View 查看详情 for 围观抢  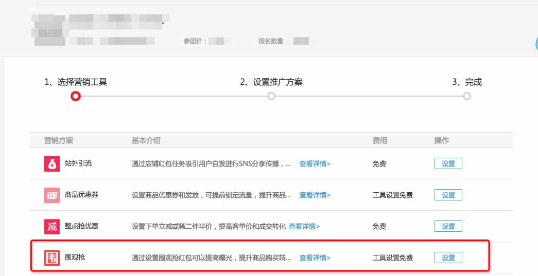[x=315, y=258]
